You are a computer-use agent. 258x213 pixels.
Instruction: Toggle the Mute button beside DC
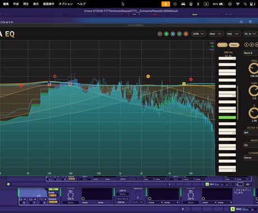click(135, 202)
